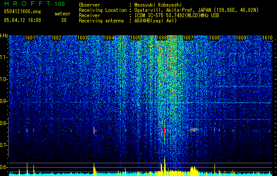This screenshot has width=277, height=176.
Task: Click the 1603 time marker
Action: 82,38
